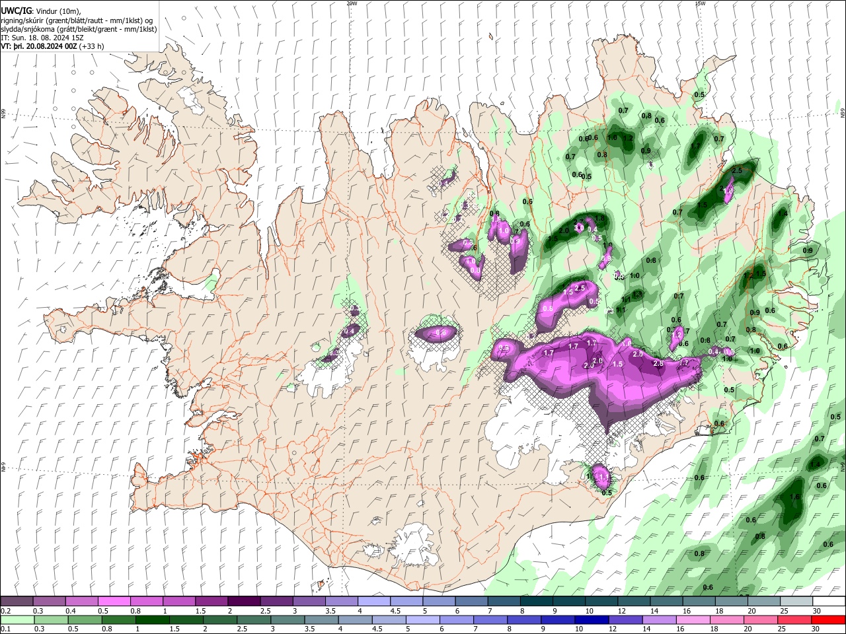846x634 pixels.
Task: Click the pale grey 25–30 top-row legend swatch
Action: coord(796,602)
